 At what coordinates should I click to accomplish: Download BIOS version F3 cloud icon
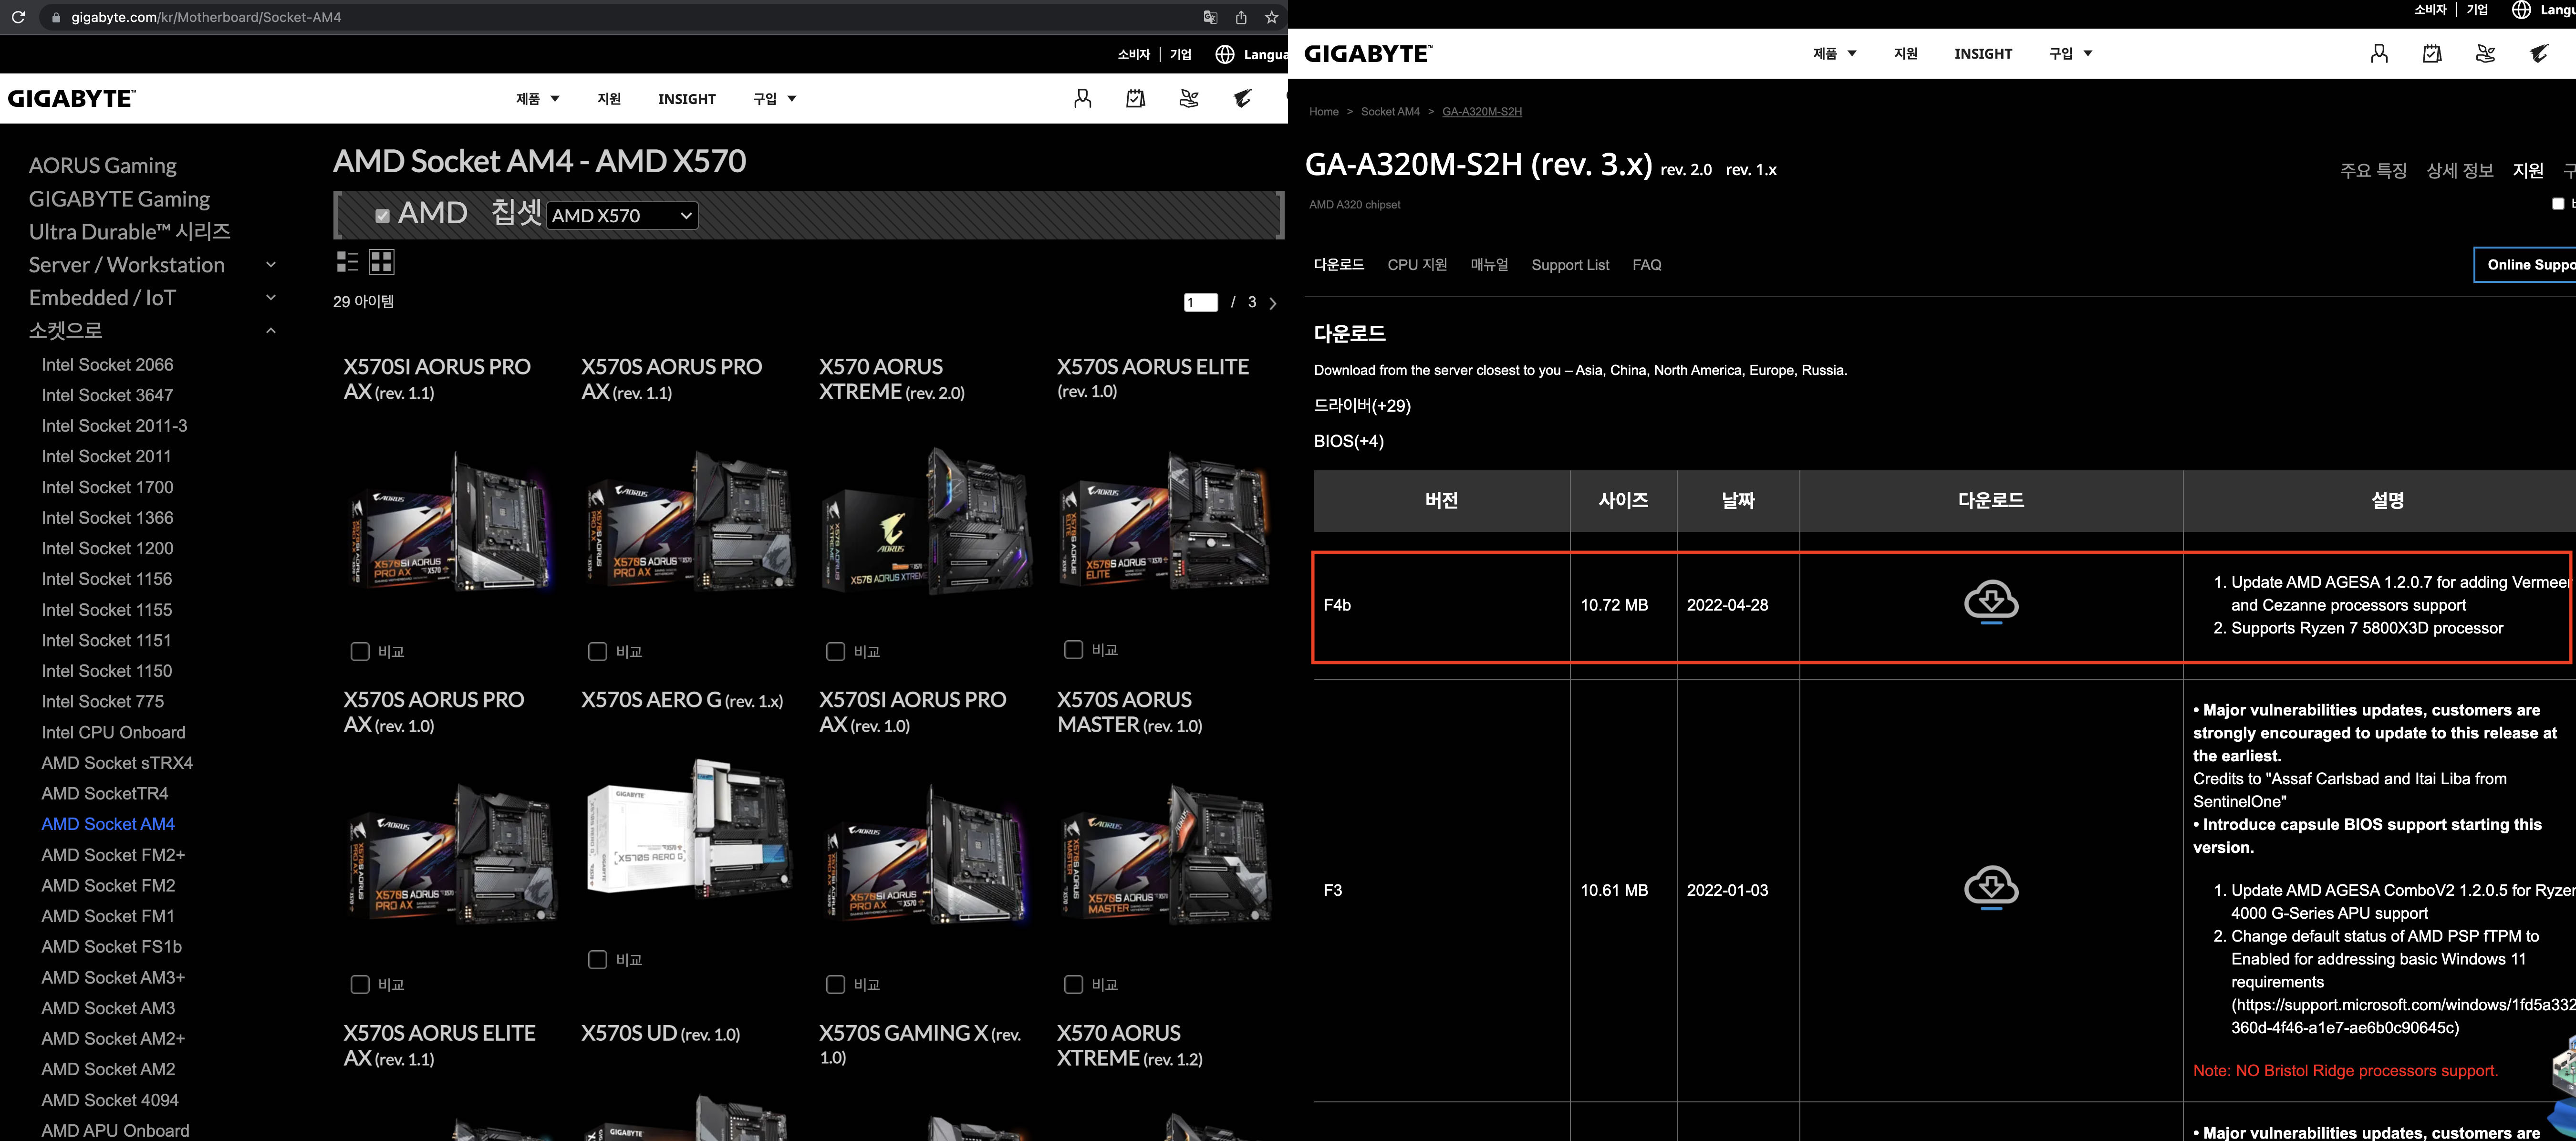click(1991, 887)
